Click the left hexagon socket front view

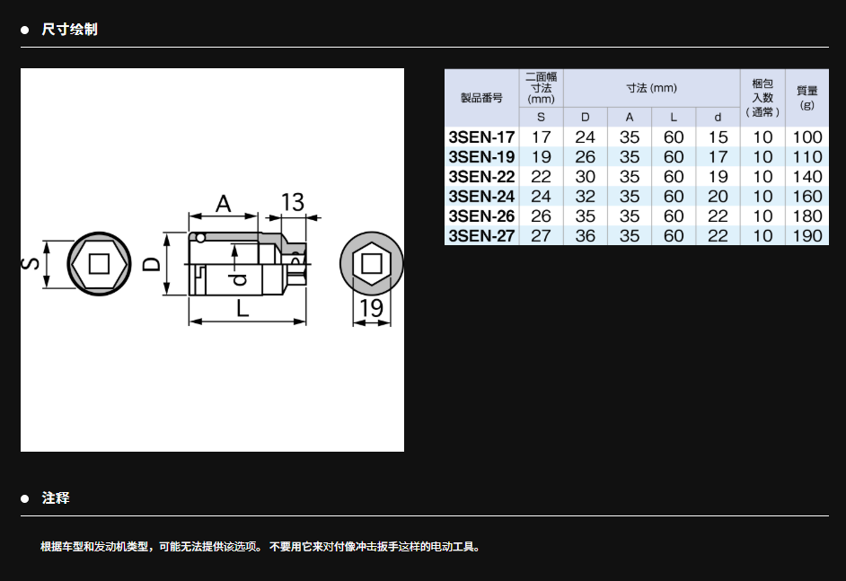(98, 264)
